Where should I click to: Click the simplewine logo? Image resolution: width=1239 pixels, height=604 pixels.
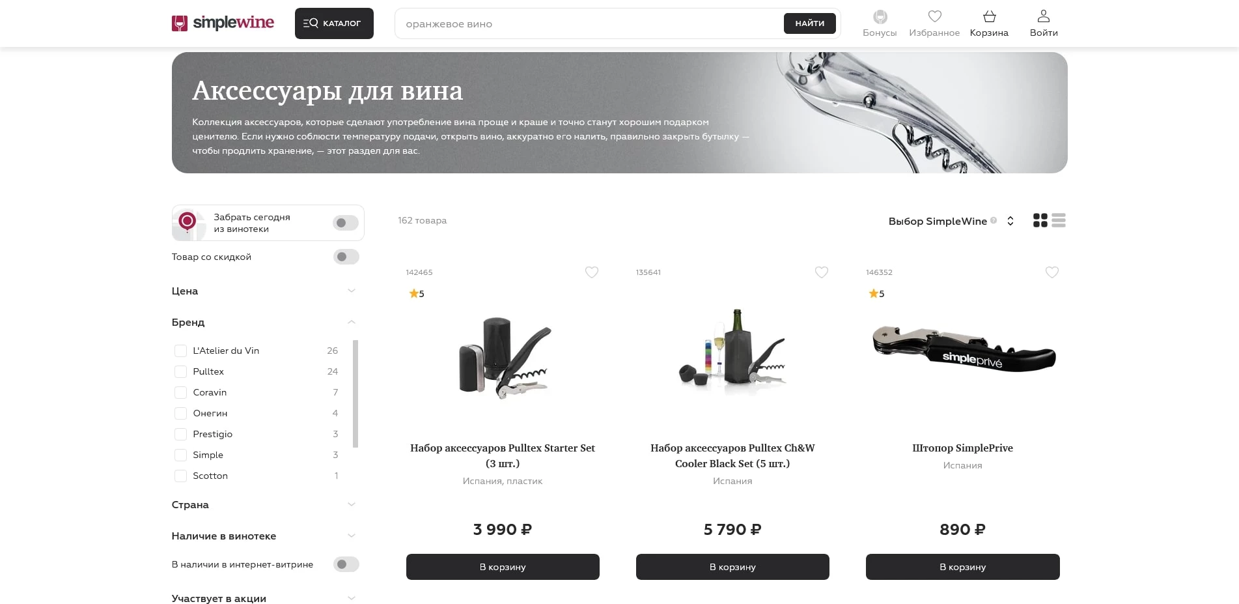coord(223,23)
